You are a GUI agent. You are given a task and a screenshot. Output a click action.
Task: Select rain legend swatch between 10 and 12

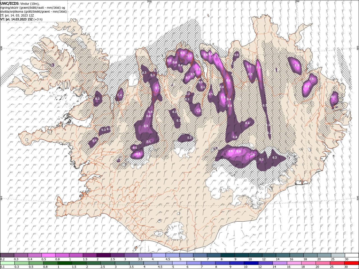[x=252, y=263]
